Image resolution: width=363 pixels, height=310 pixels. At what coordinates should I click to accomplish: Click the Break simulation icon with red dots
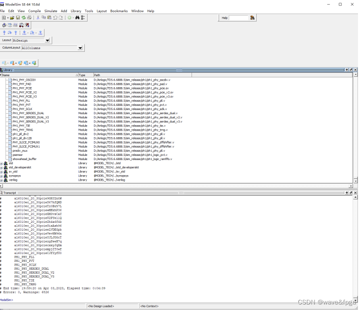(x=21, y=25)
